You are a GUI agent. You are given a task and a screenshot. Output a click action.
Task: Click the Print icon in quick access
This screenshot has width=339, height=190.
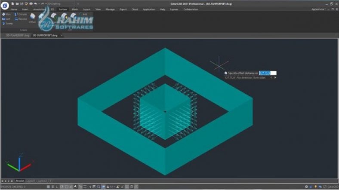[31, 4]
